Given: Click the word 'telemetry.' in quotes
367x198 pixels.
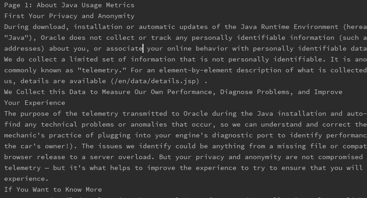Looking at the screenshot, I should point(102,70).
